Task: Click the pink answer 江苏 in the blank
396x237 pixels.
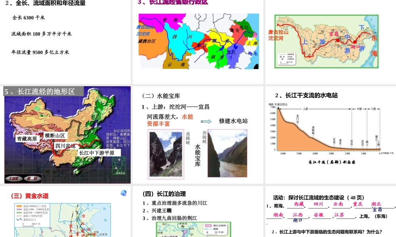Action: [x=339, y=215]
